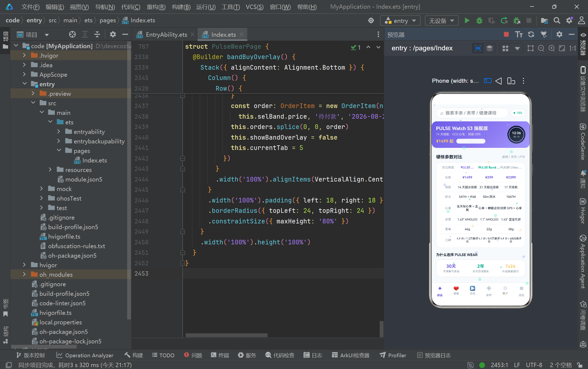Toggle device frame crop icon in previewer
This screenshot has height=369, width=588.
point(530,48)
